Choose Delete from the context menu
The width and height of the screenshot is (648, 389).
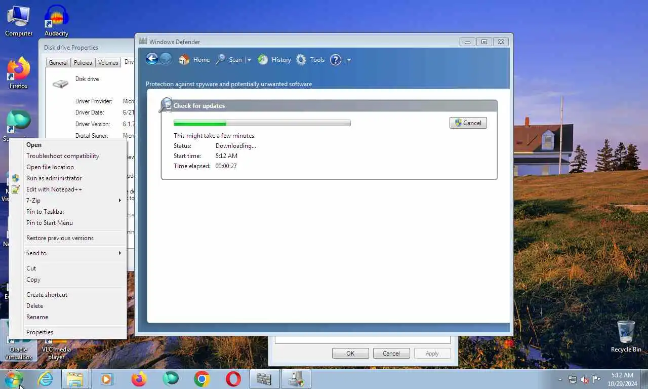click(x=68, y=306)
